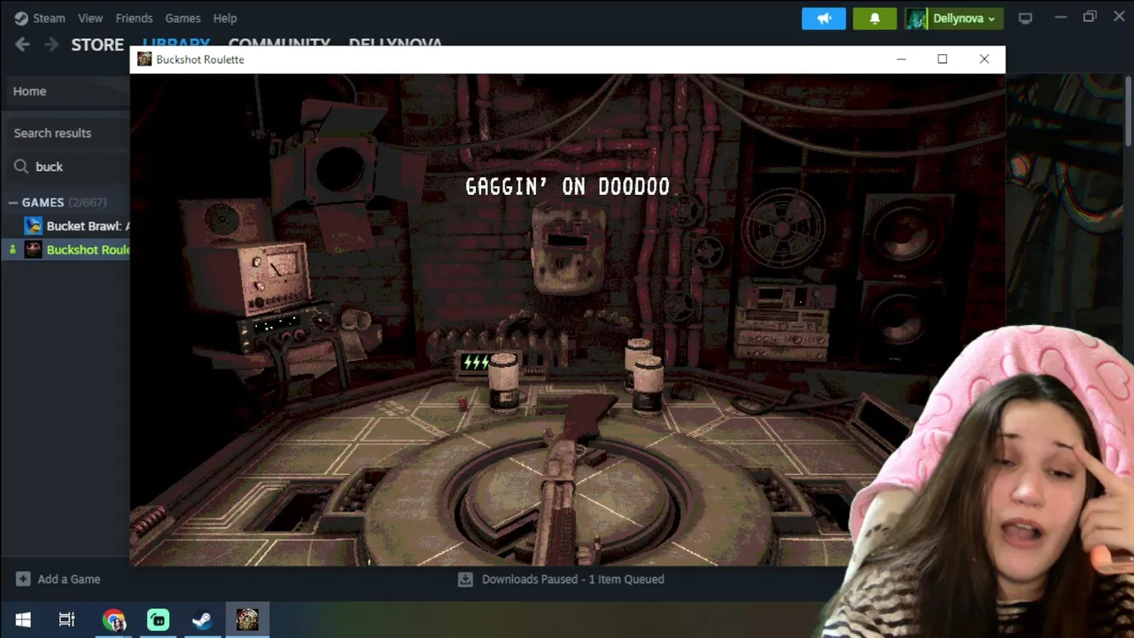The height and width of the screenshot is (638, 1134).
Task: Open the Games menu
Action: tap(183, 18)
